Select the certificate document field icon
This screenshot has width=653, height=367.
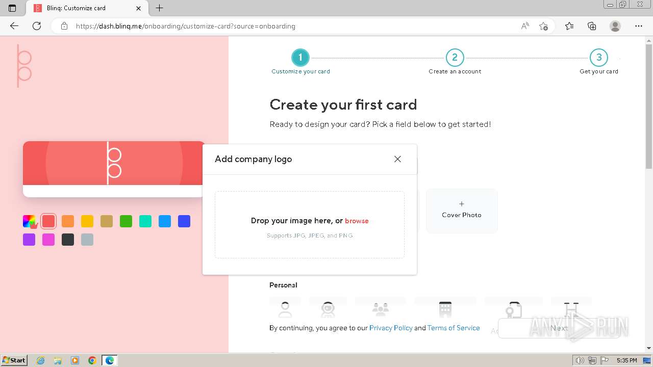tap(513, 309)
